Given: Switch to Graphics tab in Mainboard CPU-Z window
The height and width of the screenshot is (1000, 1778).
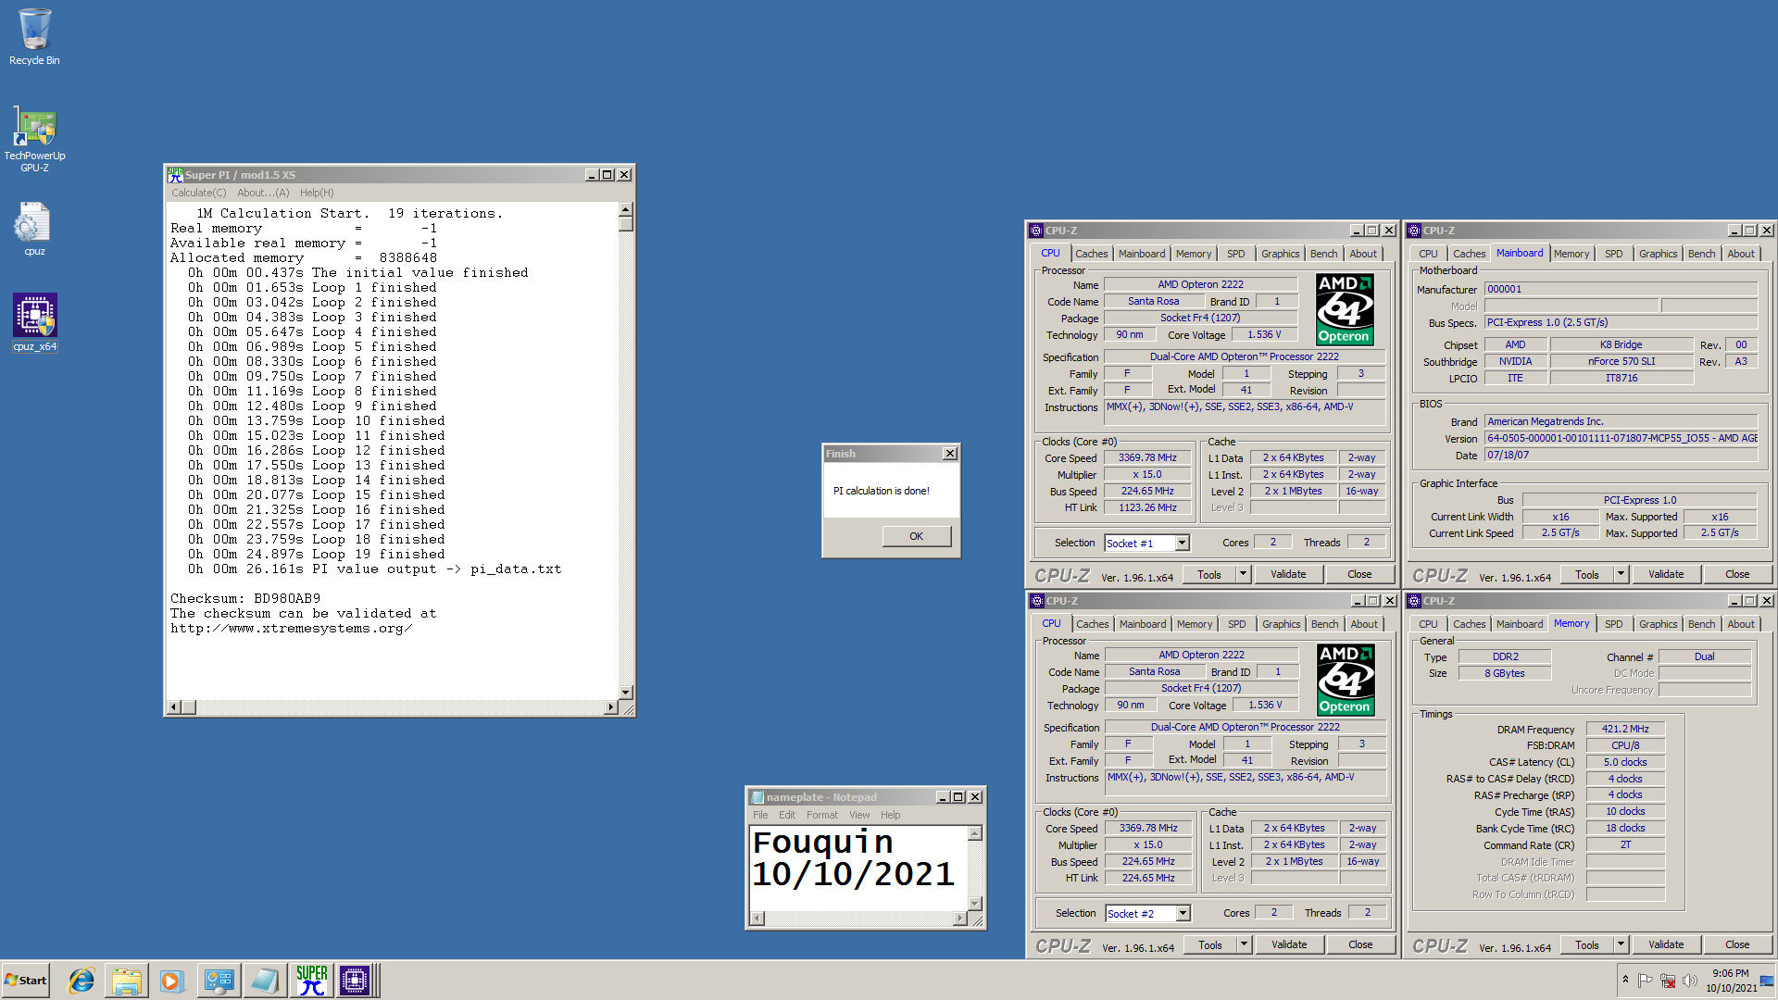Looking at the screenshot, I should coord(1658,254).
